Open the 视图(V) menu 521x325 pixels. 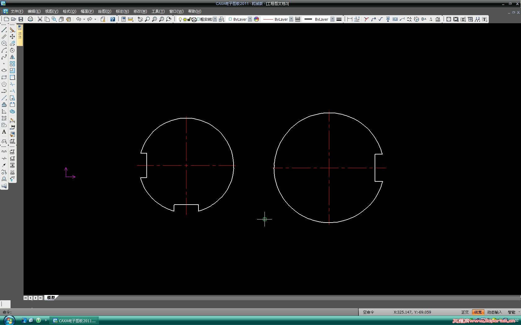coord(51,11)
